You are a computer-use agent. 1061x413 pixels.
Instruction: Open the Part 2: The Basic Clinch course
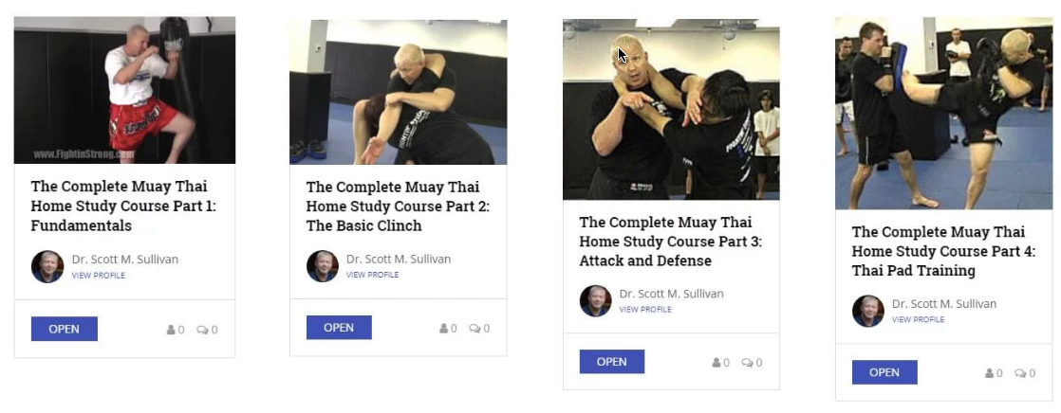coord(339,328)
